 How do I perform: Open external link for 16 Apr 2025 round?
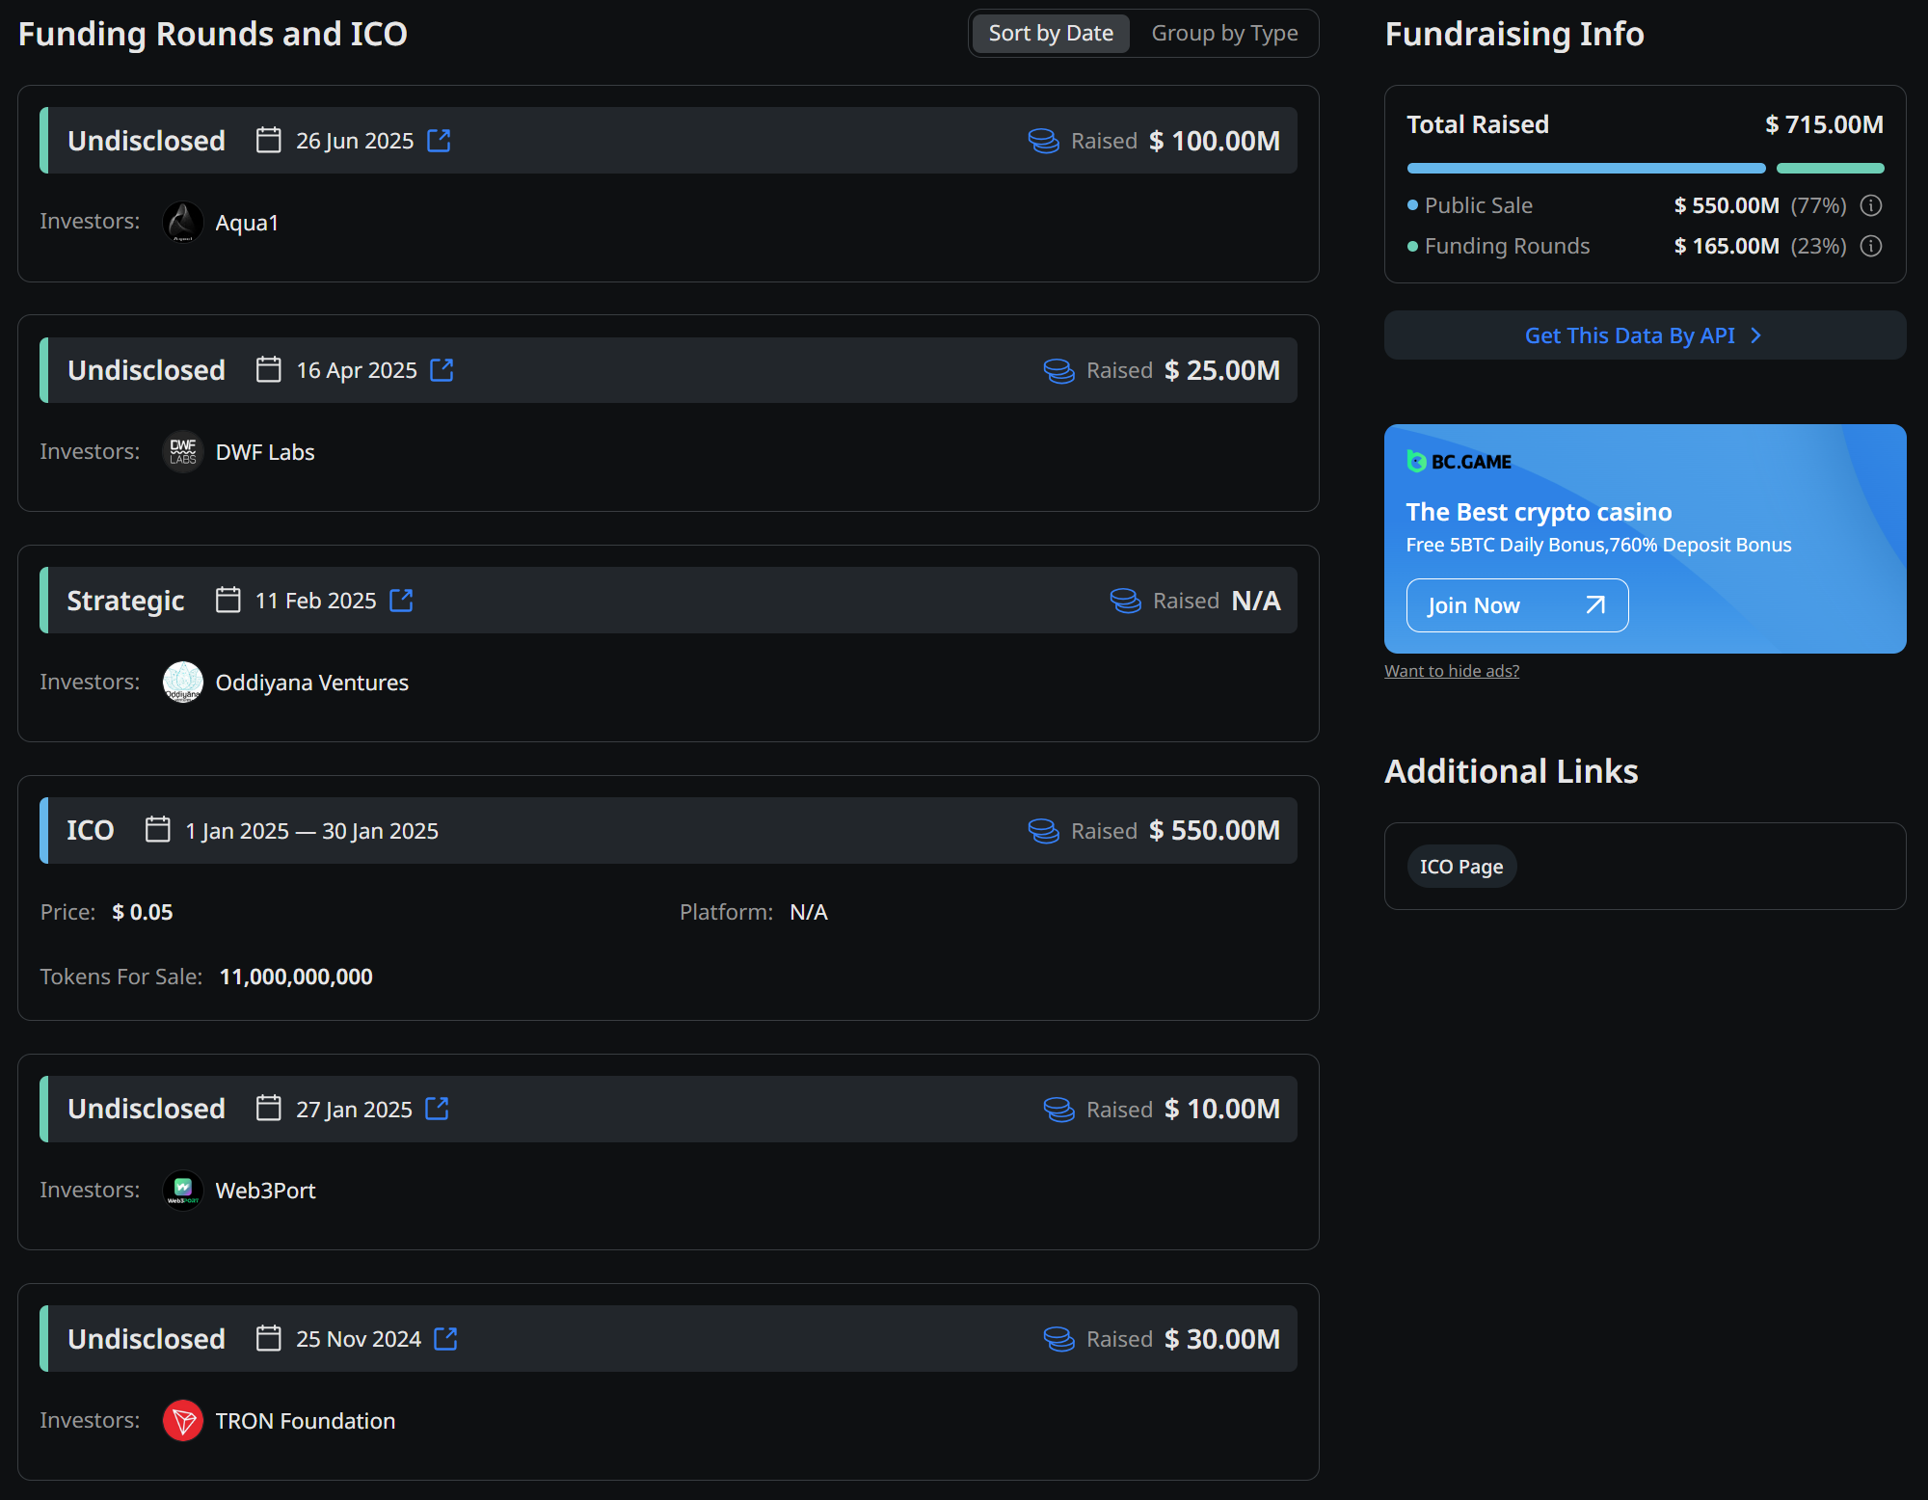pyautogui.click(x=442, y=370)
